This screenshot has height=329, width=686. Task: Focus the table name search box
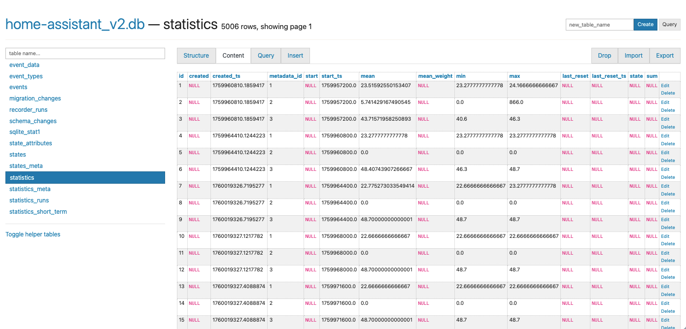click(x=85, y=53)
